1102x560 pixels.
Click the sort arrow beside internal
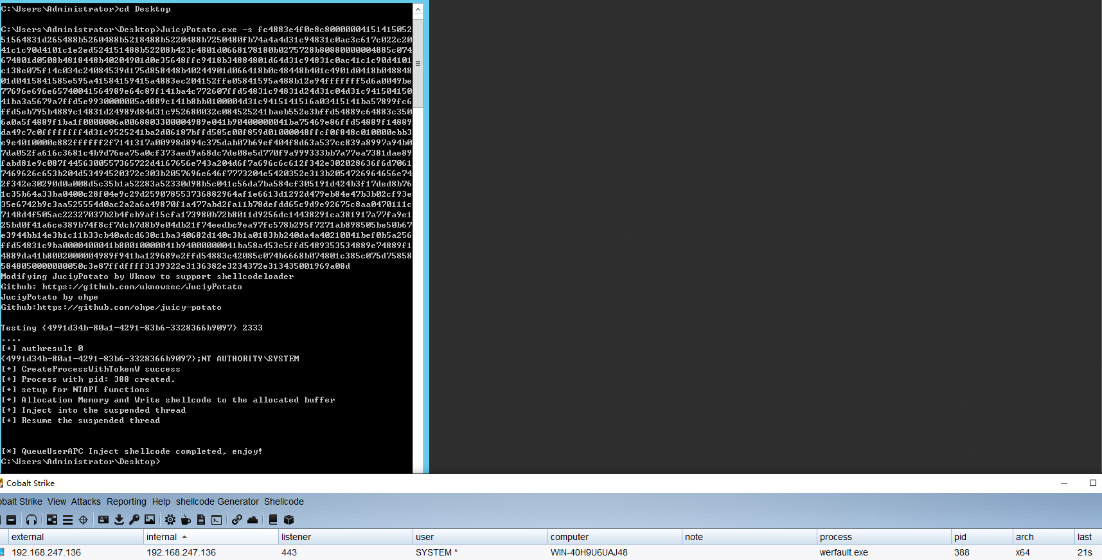pyautogui.click(x=184, y=537)
